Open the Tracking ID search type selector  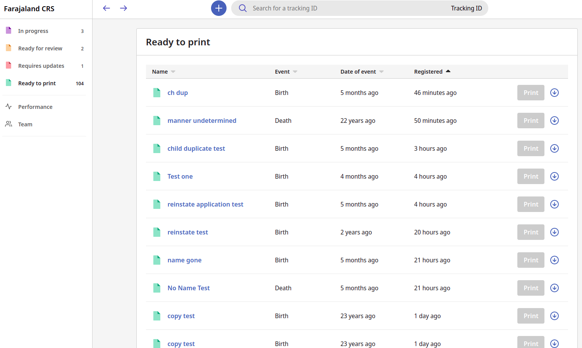pos(466,8)
